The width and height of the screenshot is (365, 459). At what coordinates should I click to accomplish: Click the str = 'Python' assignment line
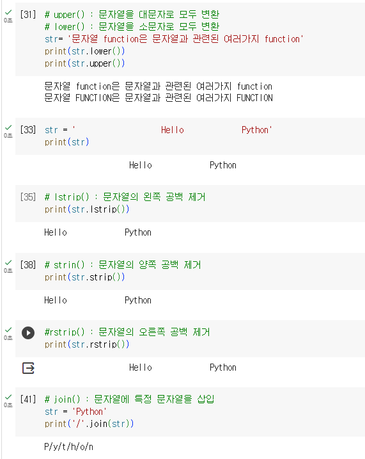click(75, 412)
